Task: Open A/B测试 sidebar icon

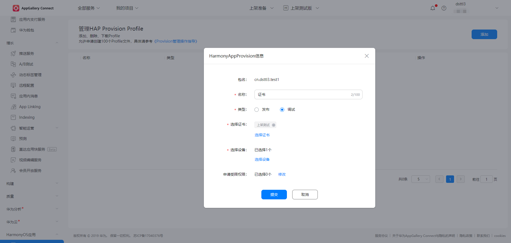Action: [x=13, y=64]
